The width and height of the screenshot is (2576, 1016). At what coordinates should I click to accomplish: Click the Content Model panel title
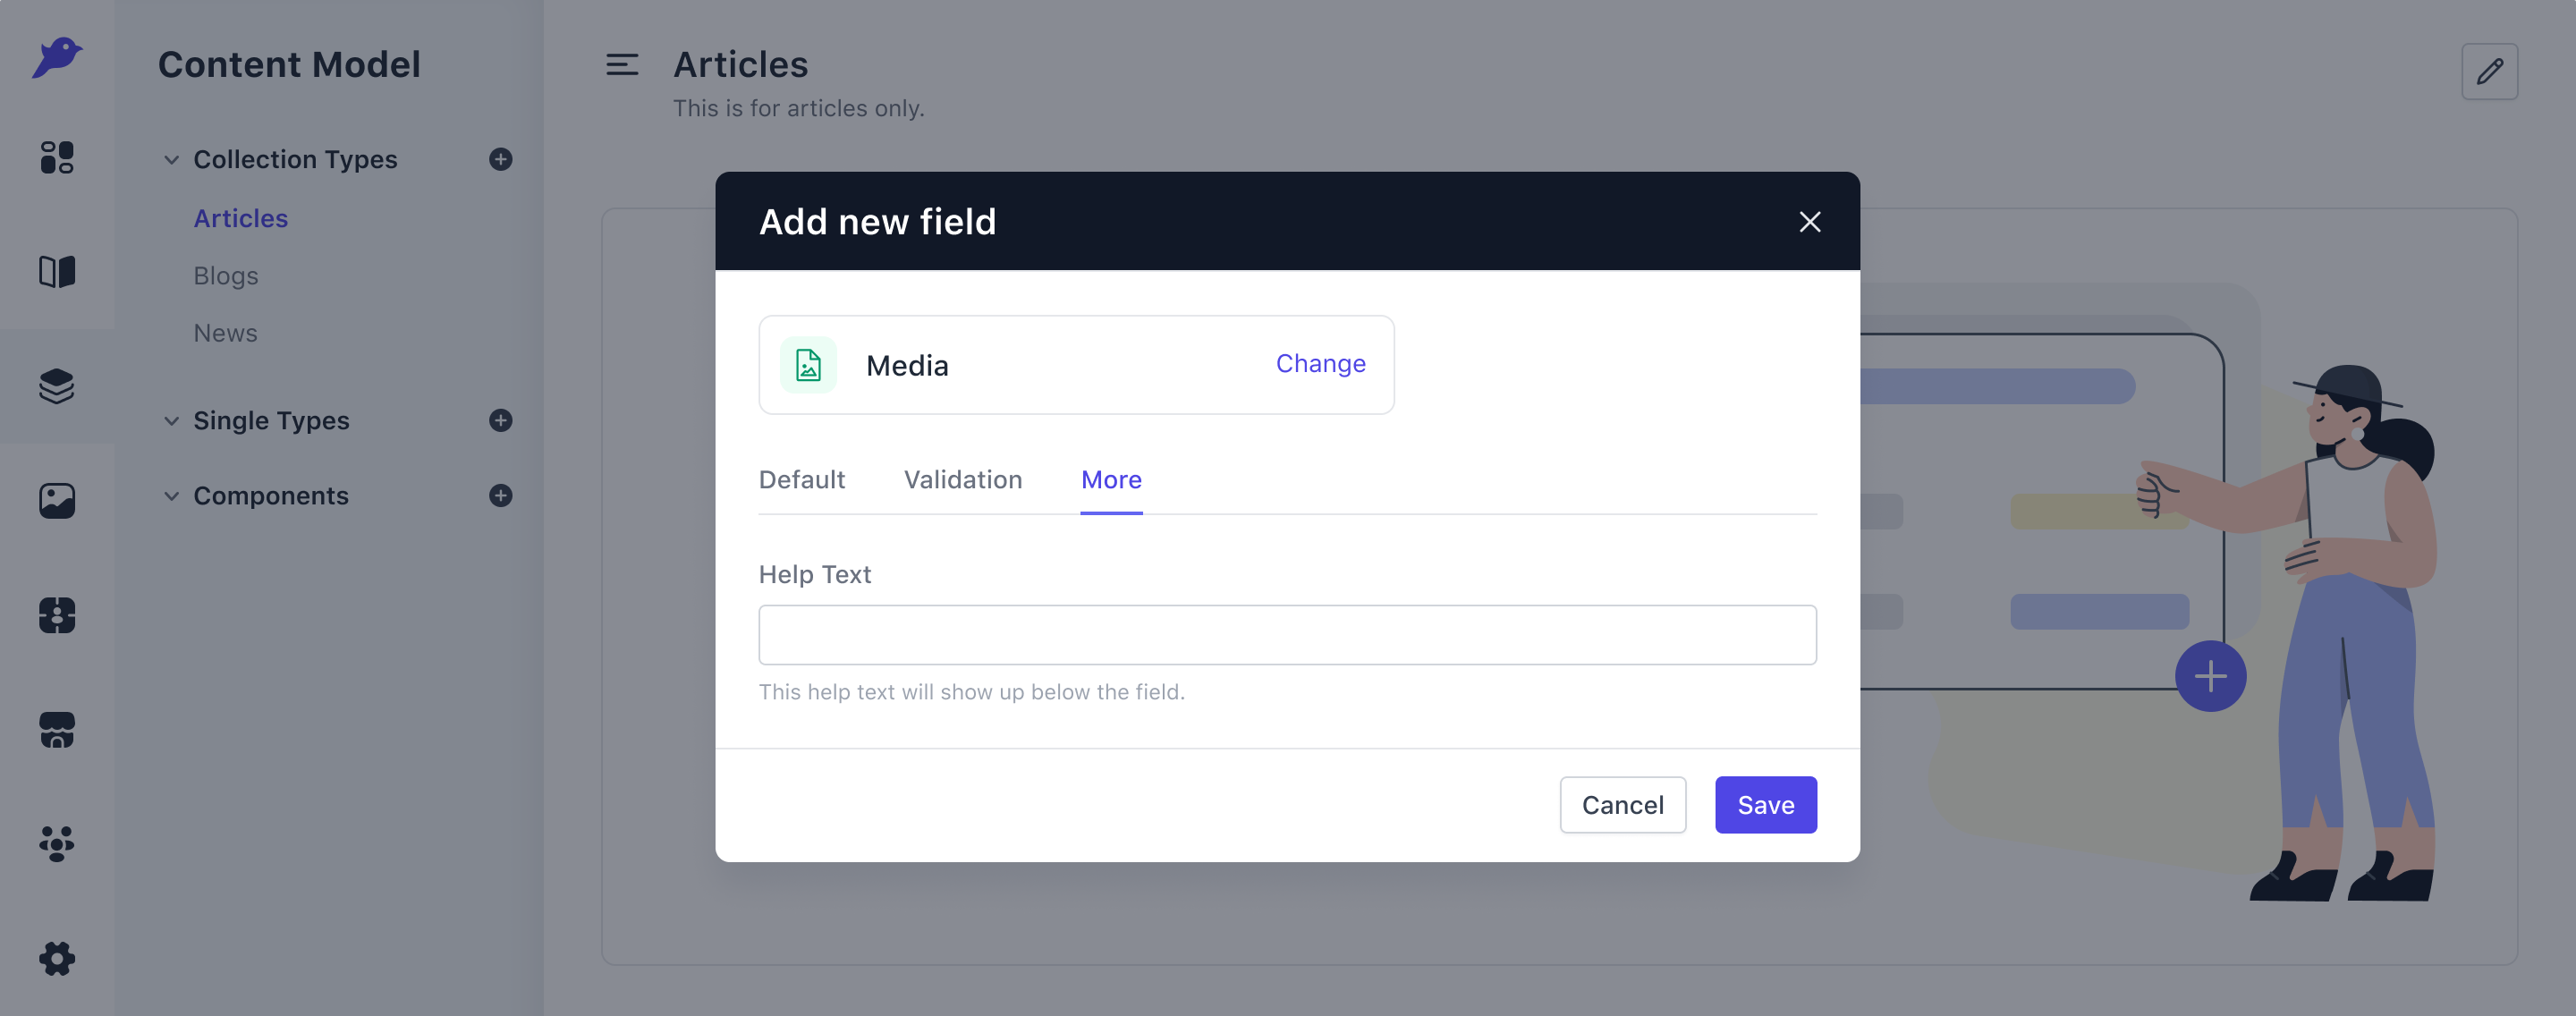(289, 65)
